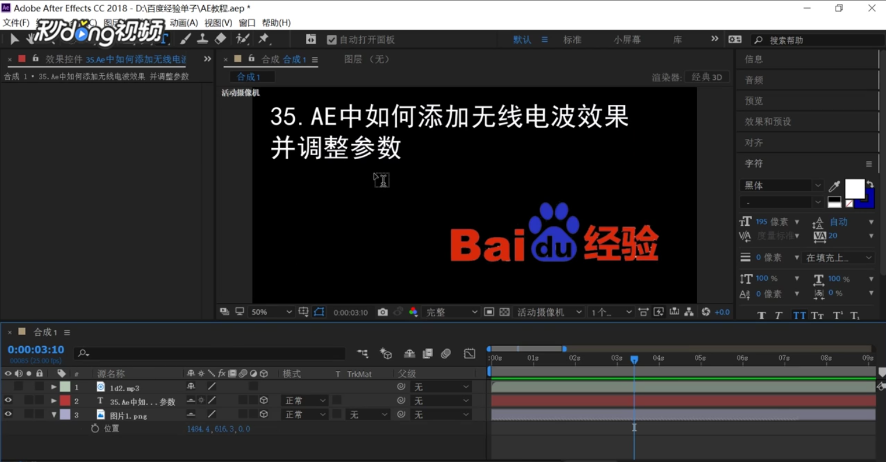Click the draft 3D icon in timeline
This screenshot has height=462, width=886.
click(x=386, y=353)
